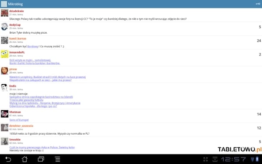Screen dimensions: 262x164
Task: Open the Android menu button
Action: coord(58,159)
